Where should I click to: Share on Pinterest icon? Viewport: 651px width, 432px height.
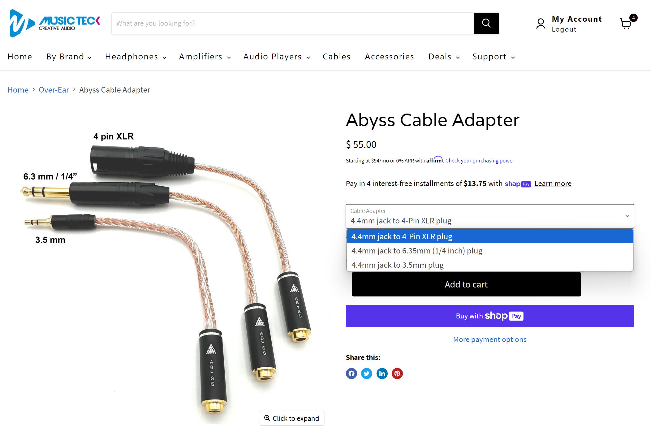397,374
